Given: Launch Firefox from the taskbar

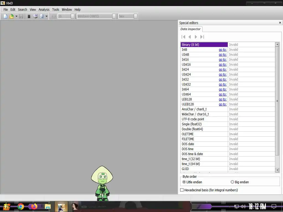Looking at the screenshot, I should pyautogui.click(x=34, y=206).
